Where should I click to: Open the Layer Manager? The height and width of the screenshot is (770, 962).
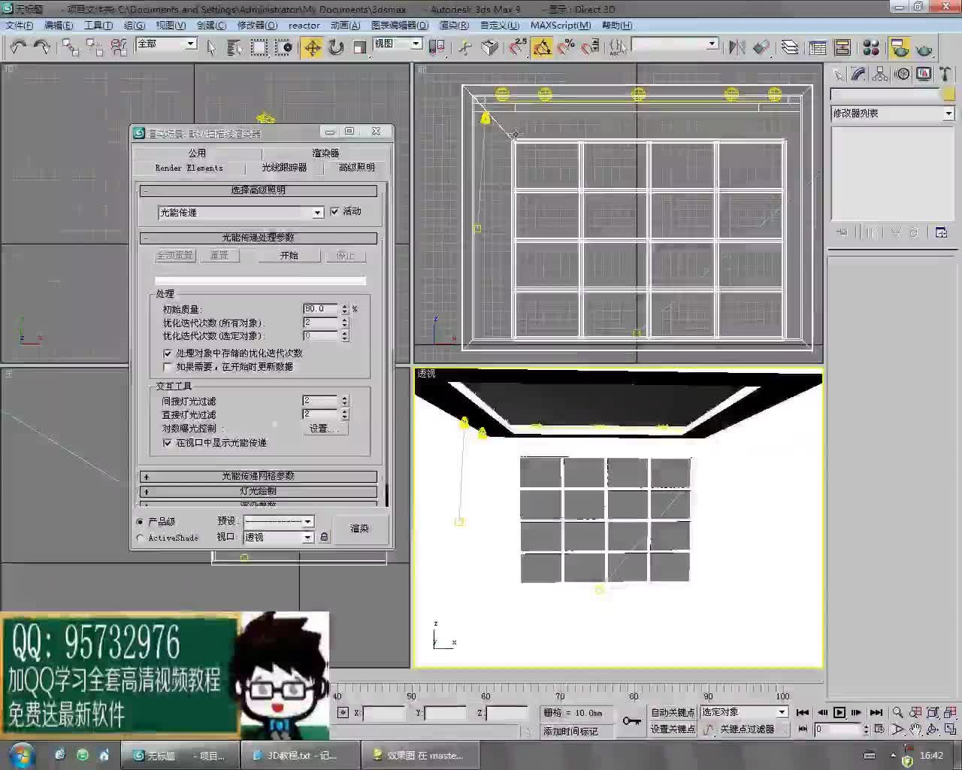coord(790,47)
